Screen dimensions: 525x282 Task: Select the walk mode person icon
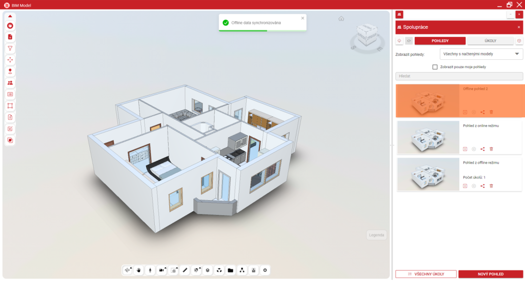click(150, 270)
